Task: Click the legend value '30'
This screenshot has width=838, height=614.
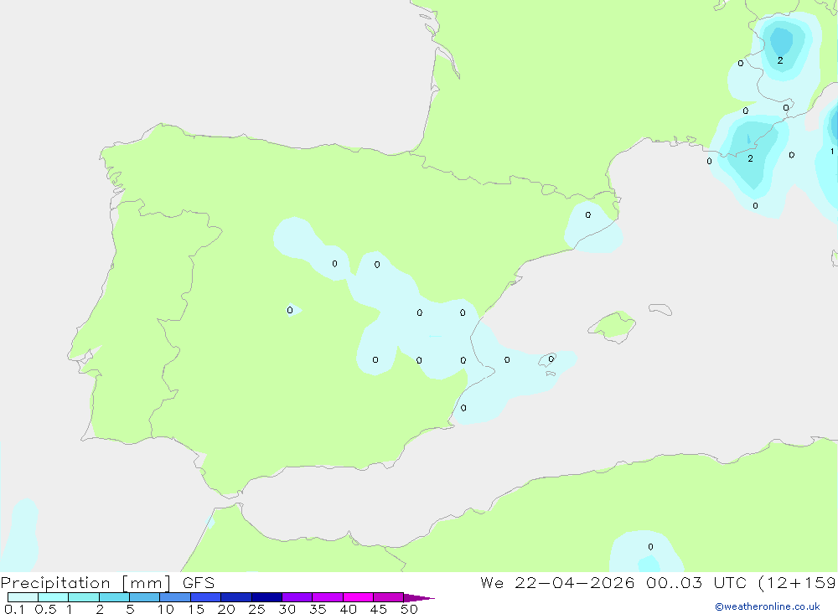Action: [287, 609]
